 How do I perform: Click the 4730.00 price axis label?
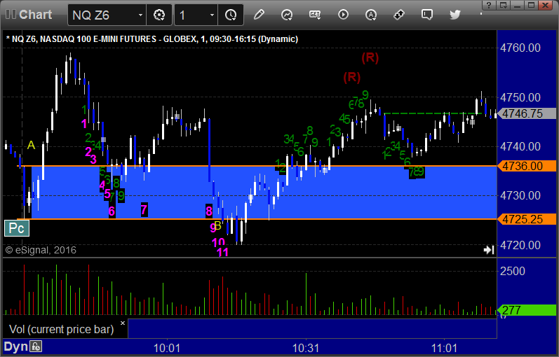tap(520, 195)
